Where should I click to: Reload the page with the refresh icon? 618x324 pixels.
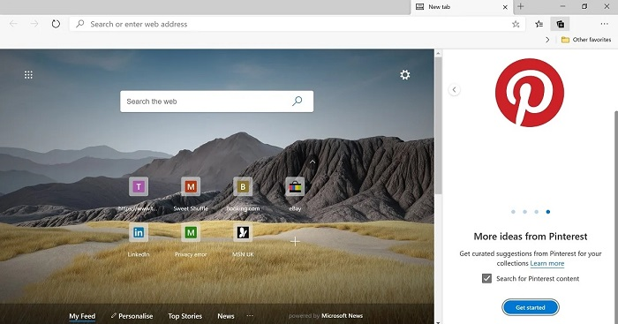(x=56, y=24)
